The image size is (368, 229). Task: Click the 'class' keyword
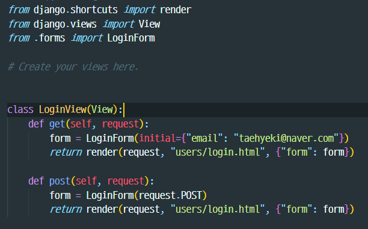[x=20, y=109]
